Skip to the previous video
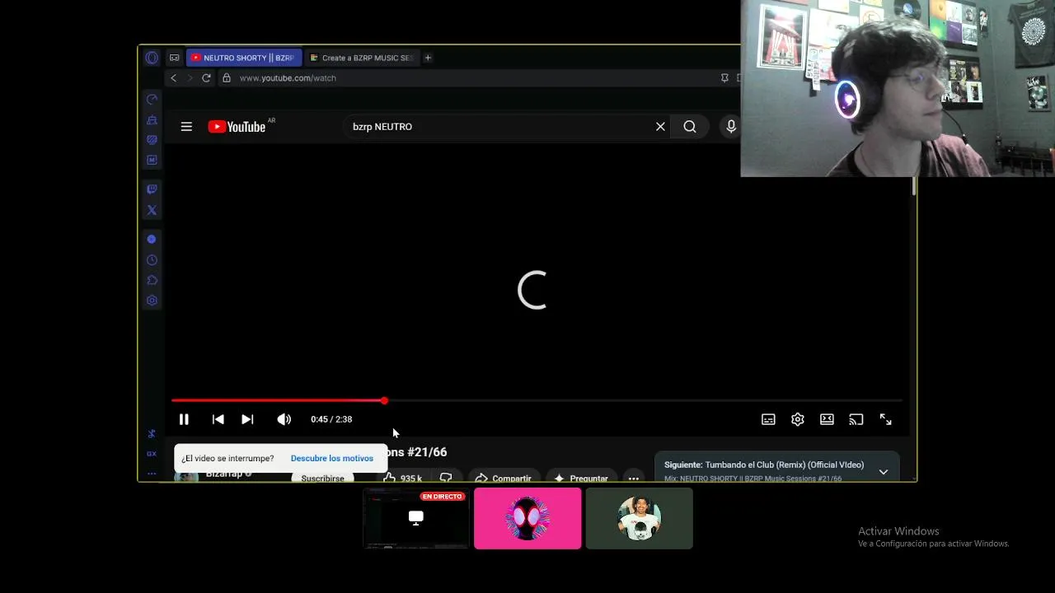 [x=218, y=419]
